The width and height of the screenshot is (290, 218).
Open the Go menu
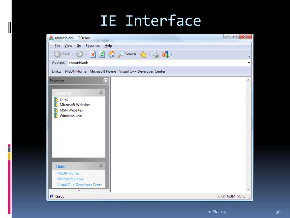point(79,46)
